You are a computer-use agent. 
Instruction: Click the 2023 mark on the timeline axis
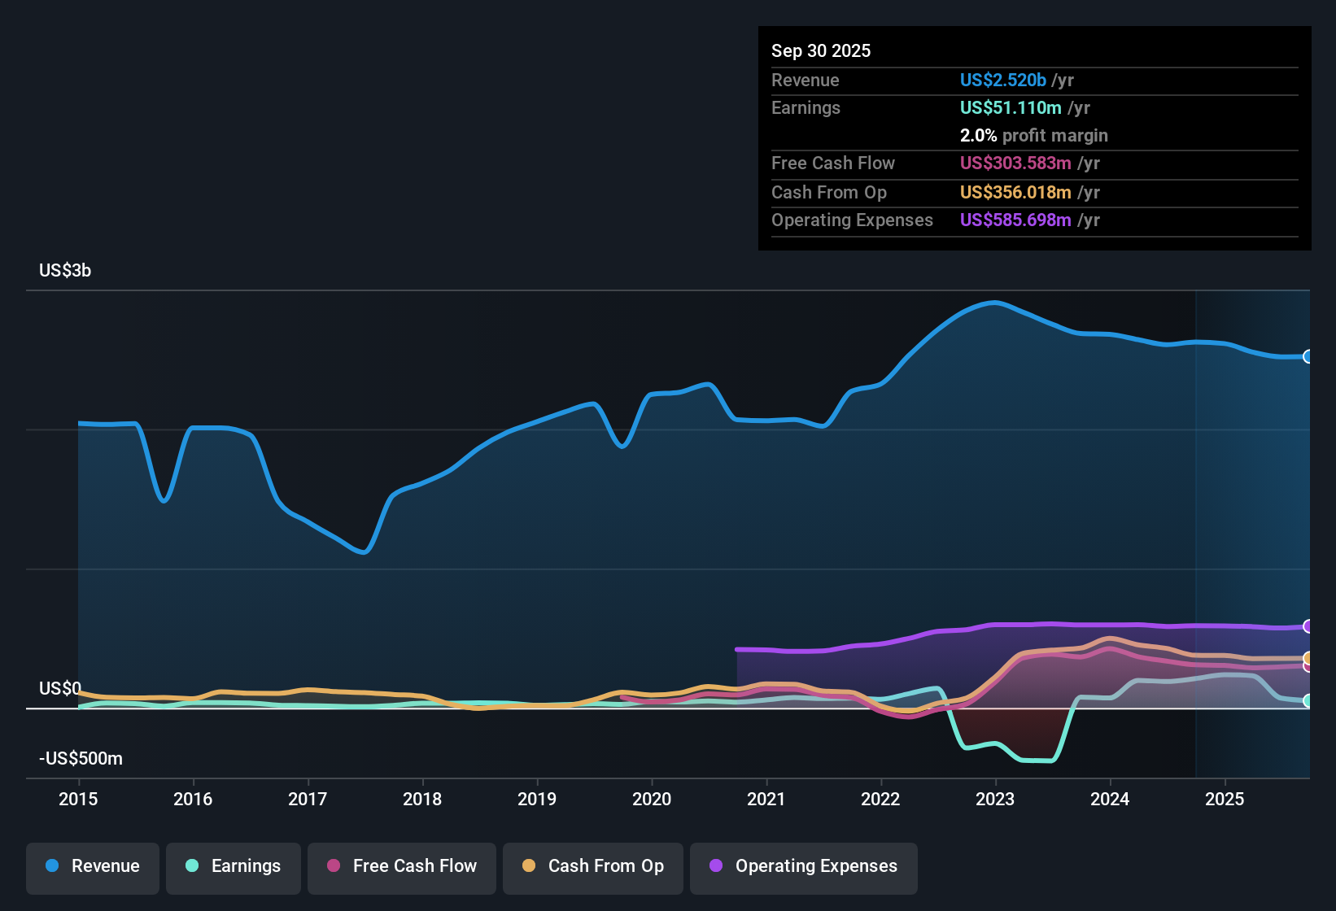(995, 800)
